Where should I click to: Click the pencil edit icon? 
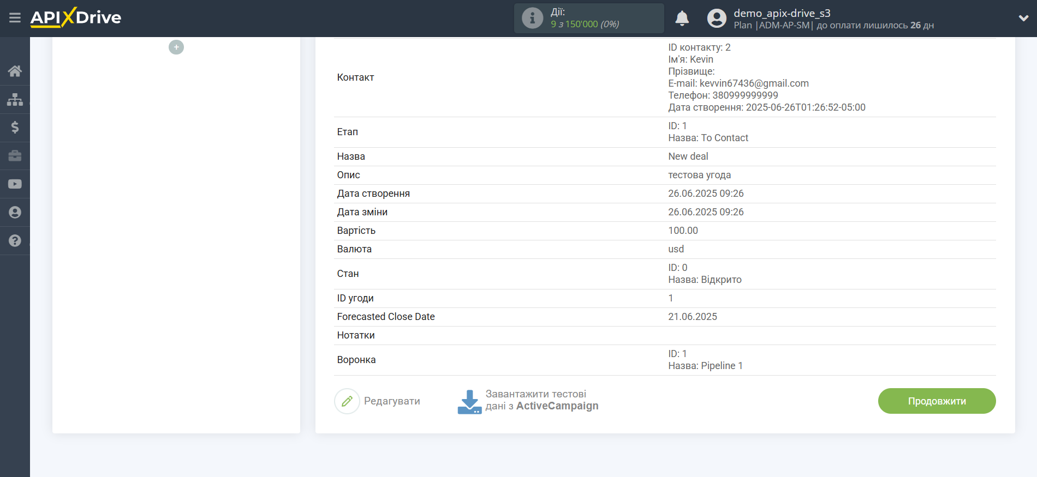pos(347,401)
